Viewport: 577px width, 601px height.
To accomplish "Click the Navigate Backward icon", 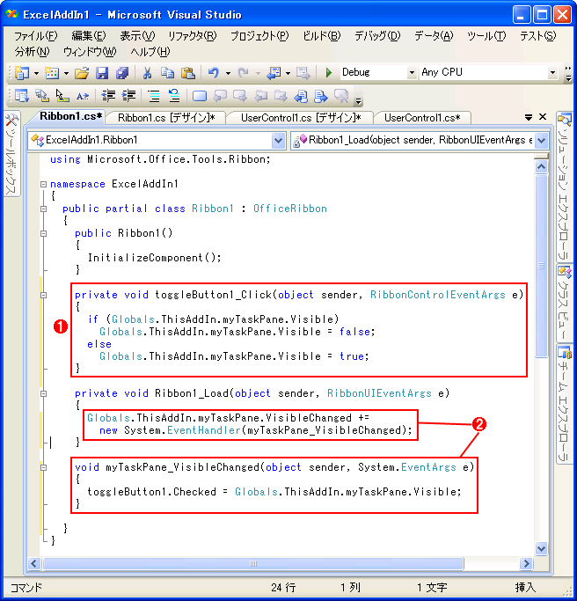I will coord(274,72).
